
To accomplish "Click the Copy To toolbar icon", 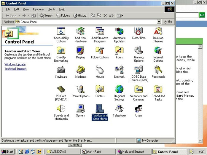I will pos(99,16).
